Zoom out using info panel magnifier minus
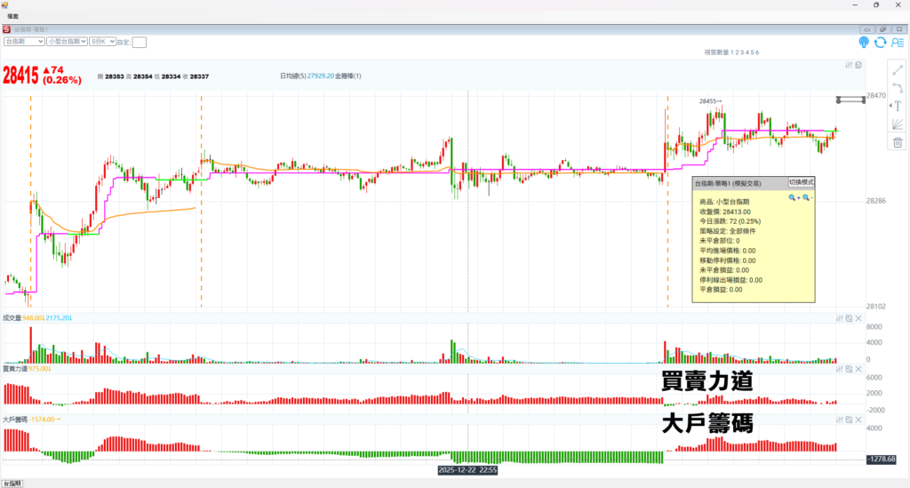The image size is (910, 488). [807, 198]
